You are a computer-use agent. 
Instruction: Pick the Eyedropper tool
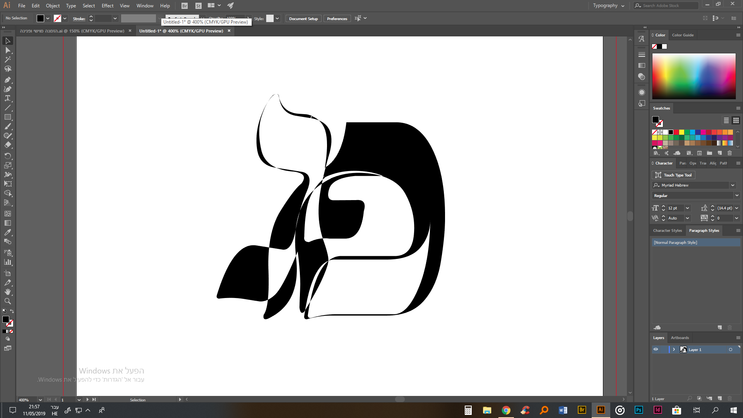[x=8, y=232]
